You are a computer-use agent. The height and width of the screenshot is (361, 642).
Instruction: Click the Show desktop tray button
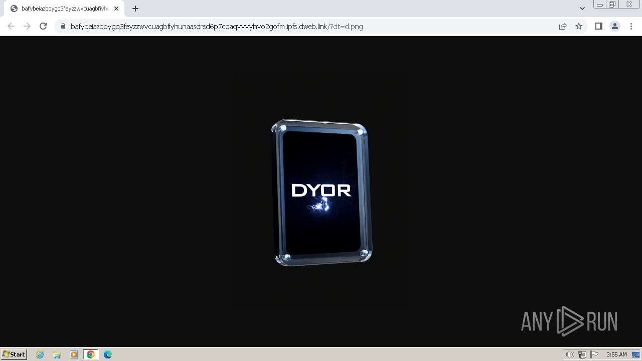coord(636,354)
